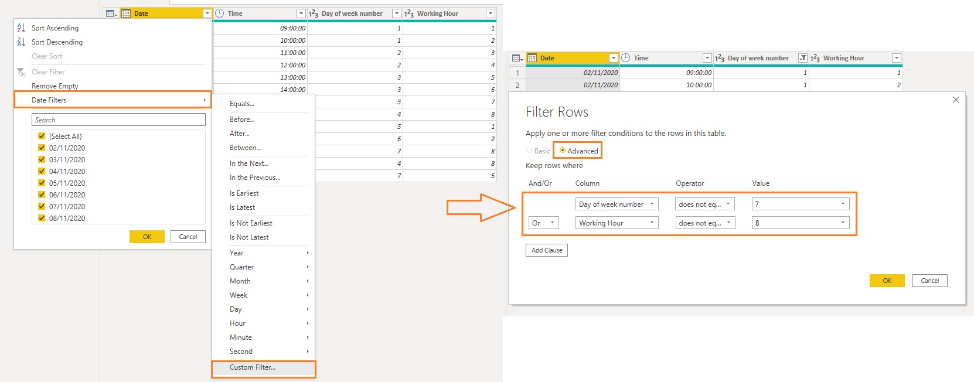This screenshot has width=974, height=382.
Task: Click the Sort Ascending icon
Action: coord(21,28)
